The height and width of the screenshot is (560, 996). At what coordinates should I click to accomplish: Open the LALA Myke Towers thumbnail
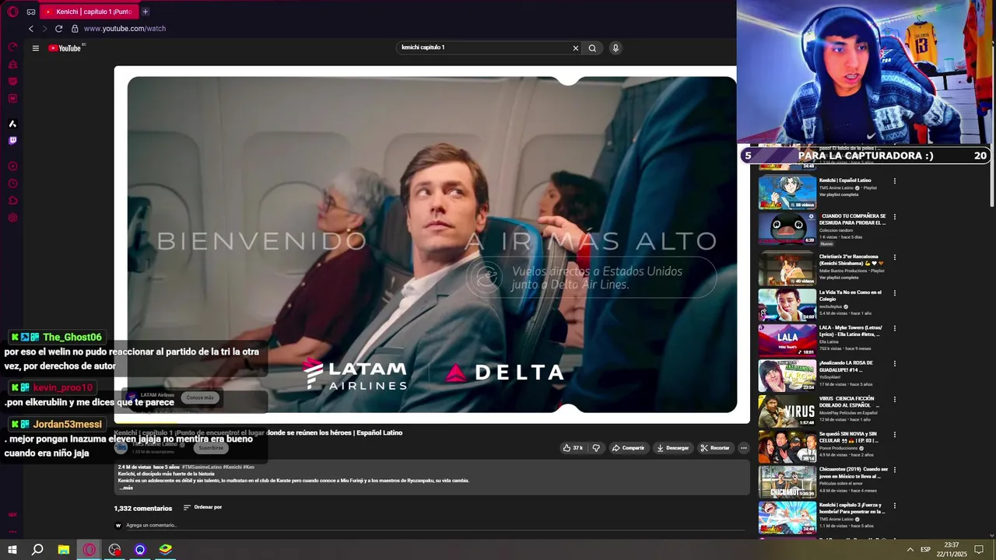pyautogui.click(x=787, y=340)
